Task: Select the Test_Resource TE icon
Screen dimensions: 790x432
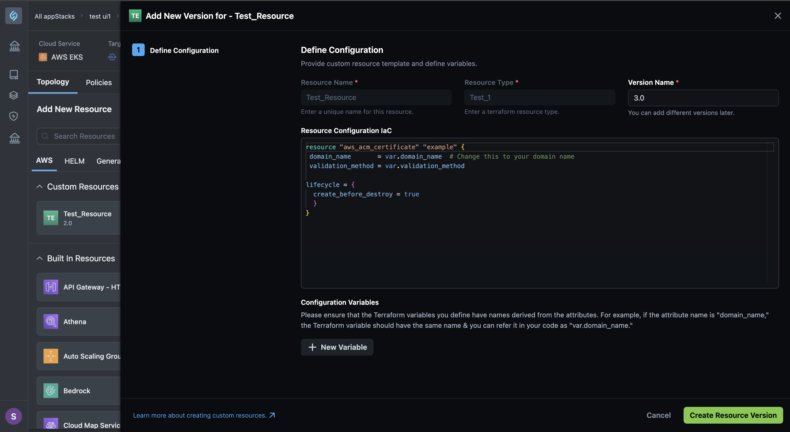Action: pyautogui.click(x=51, y=218)
